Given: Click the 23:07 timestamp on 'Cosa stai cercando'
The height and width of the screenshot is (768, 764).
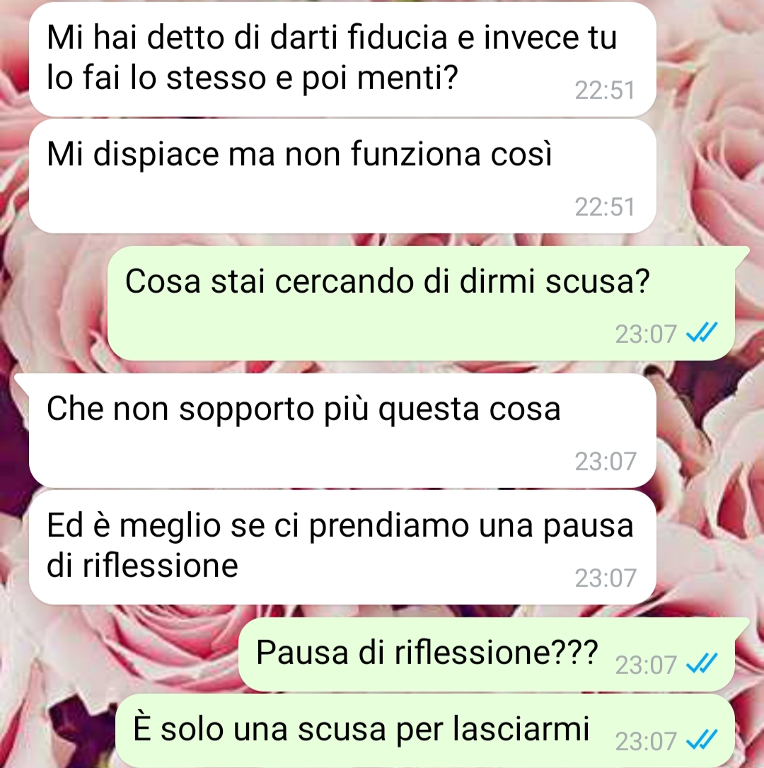Looking at the screenshot, I should [646, 334].
